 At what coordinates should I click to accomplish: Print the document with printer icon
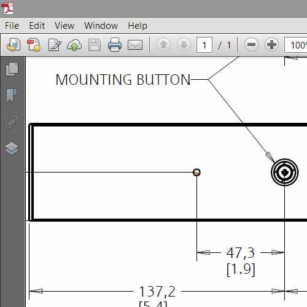click(115, 44)
